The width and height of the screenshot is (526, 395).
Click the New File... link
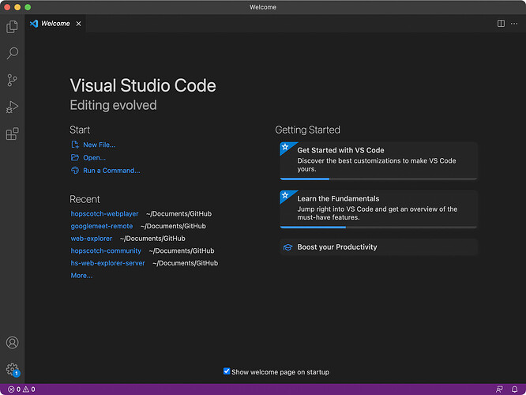(x=99, y=145)
